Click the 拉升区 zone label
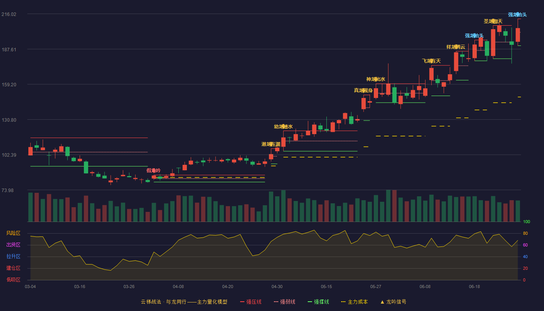Viewport: 544px width, 311px height. pos(13,257)
